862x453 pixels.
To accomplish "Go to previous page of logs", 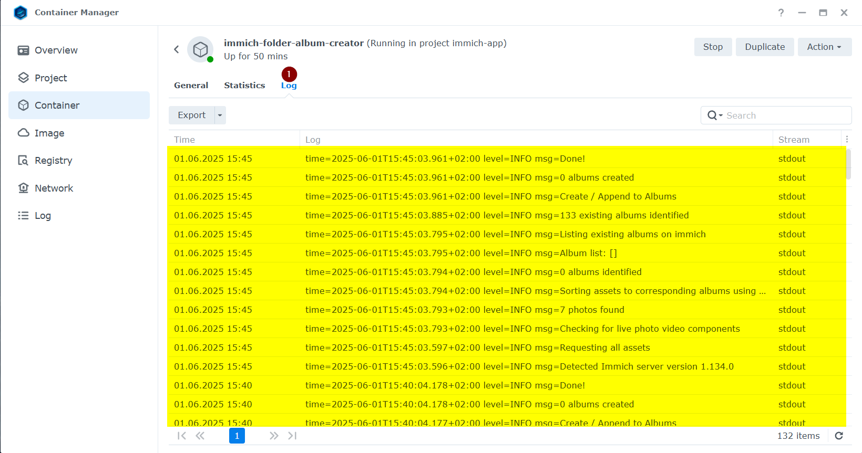I will click(200, 436).
